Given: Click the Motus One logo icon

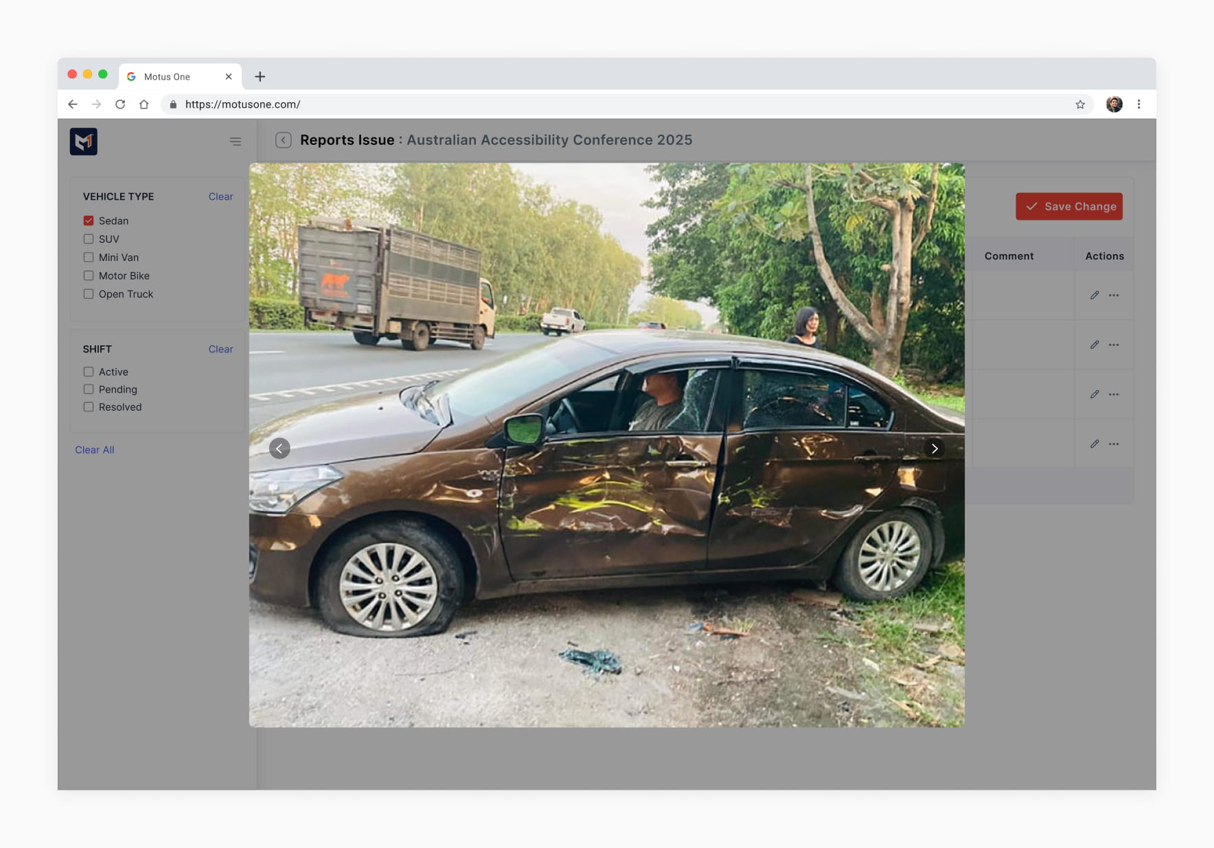Looking at the screenshot, I should click(83, 141).
